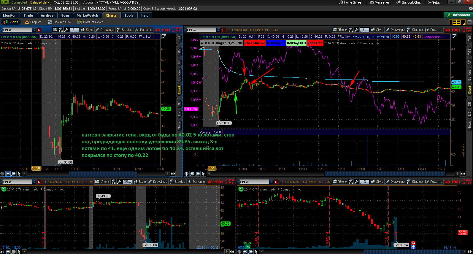Click the red color link 6 in daily chart
Image resolution: width=473 pixels, height=254 pixels.
(x=276, y=182)
